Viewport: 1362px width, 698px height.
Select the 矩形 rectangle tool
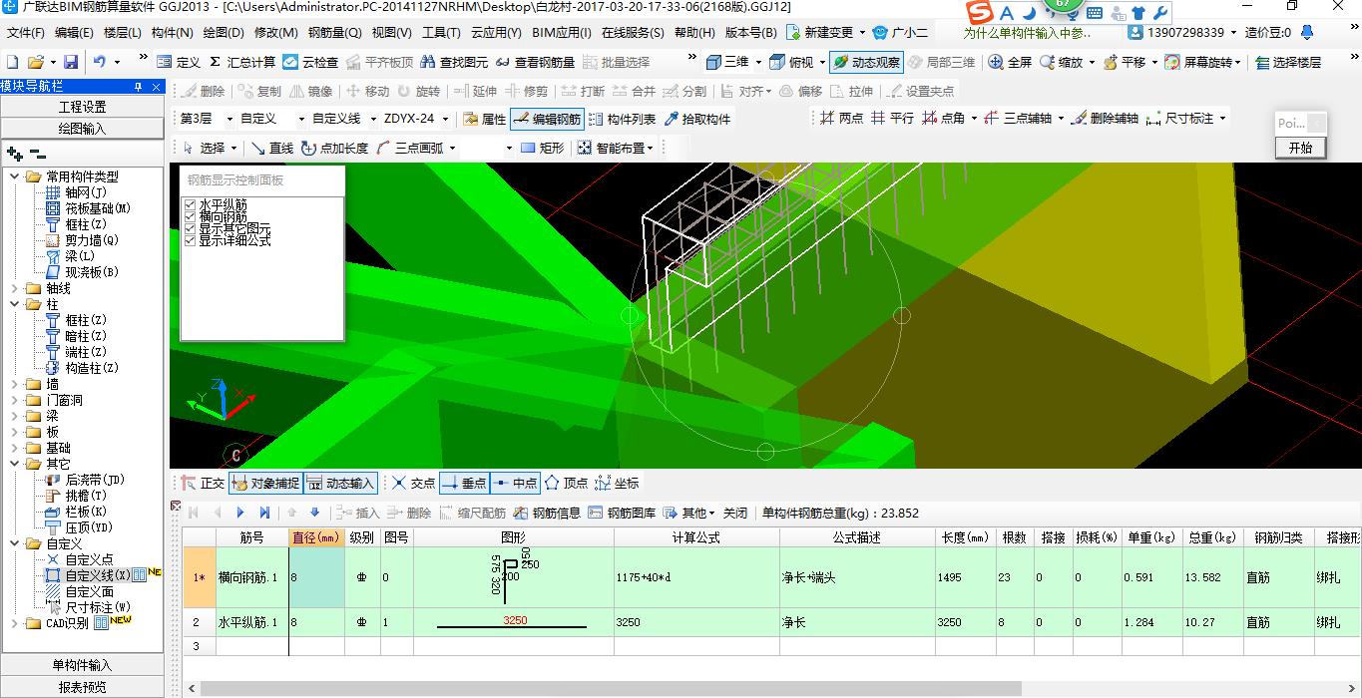(542, 148)
